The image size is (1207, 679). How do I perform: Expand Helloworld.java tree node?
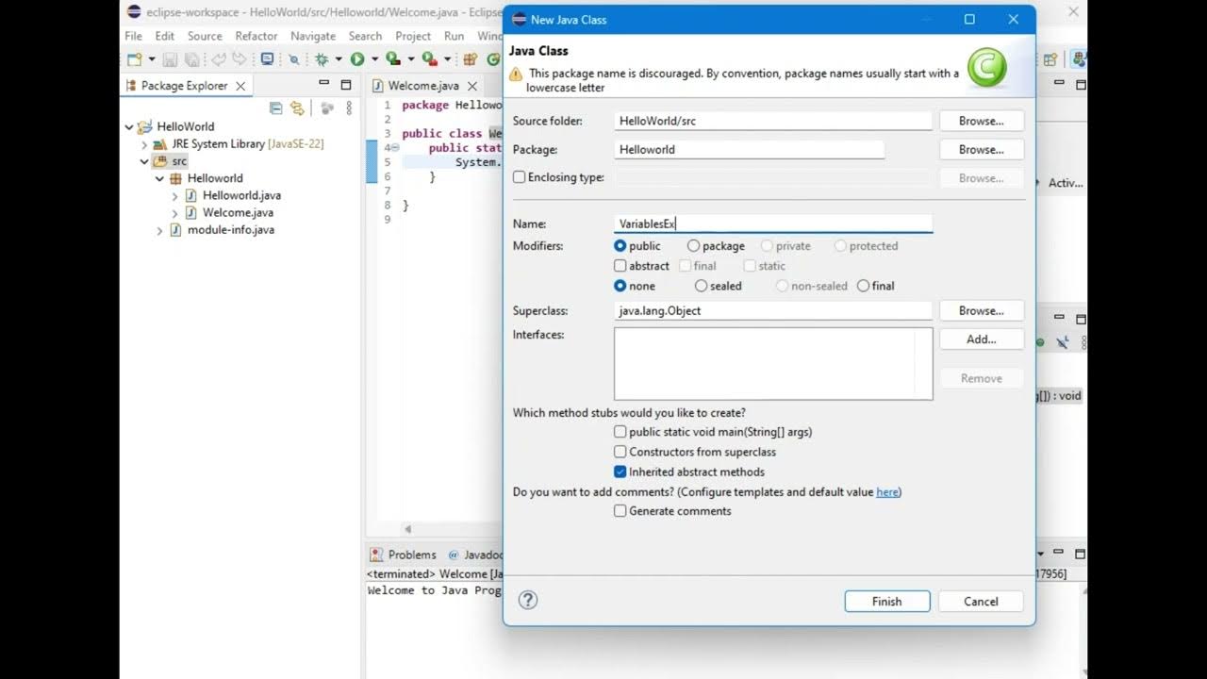click(x=174, y=196)
